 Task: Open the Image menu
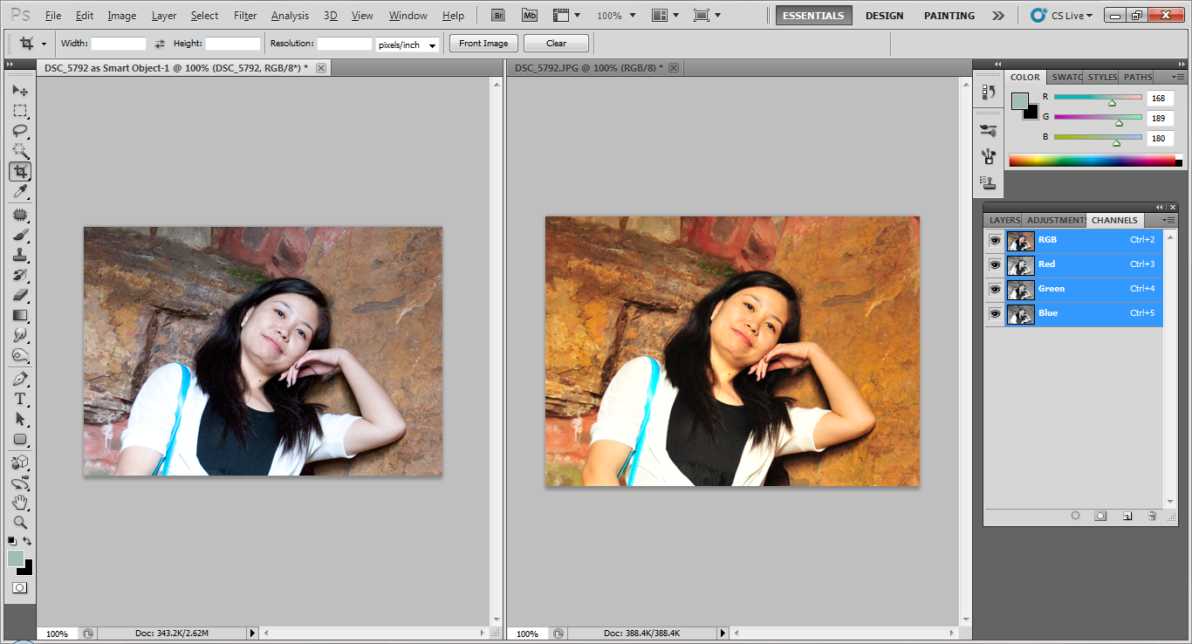(122, 16)
